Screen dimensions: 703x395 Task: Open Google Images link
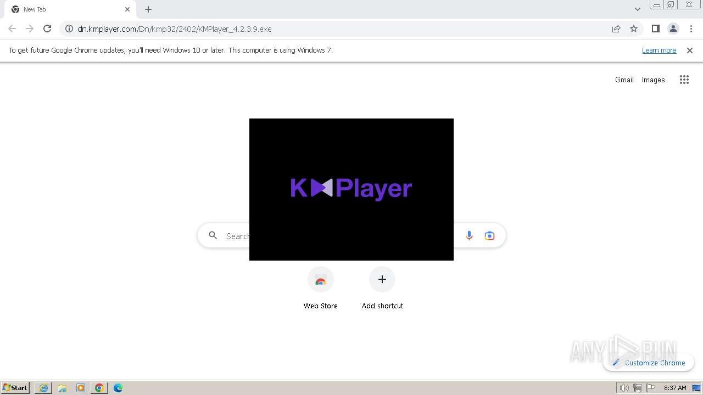click(653, 80)
